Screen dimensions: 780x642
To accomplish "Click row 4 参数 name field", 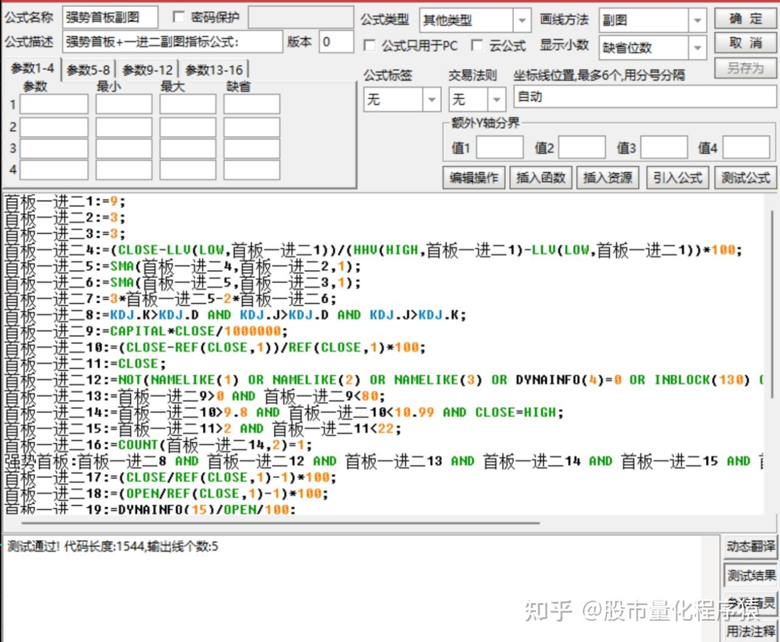I will click(54, 170).
